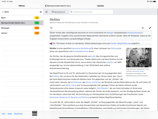Tap the Wi-Fi status icon
This screenshot has width=158, height=119.
pyautogui.click(x=148, y=1)
